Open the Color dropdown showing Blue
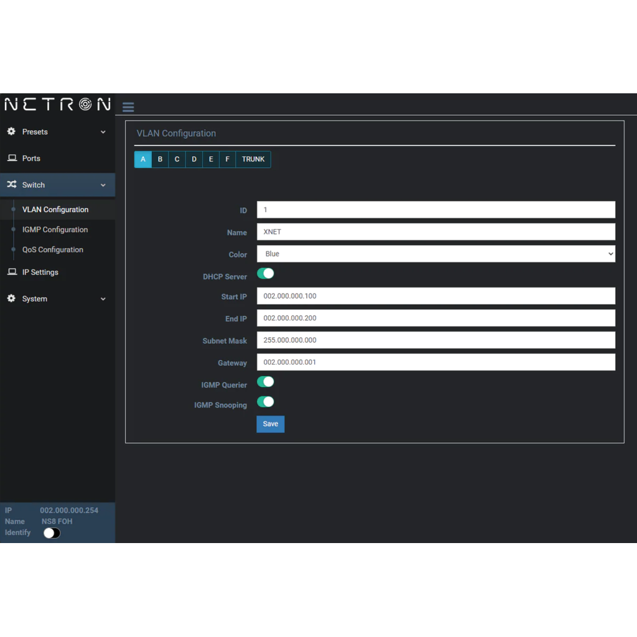Viewport: 637px width, 637px height. click(435, 254)
